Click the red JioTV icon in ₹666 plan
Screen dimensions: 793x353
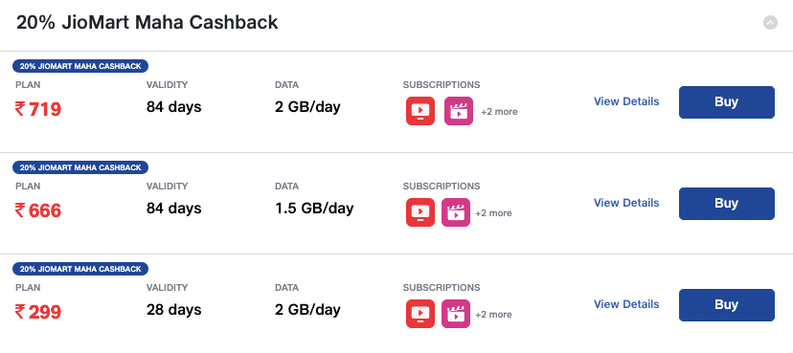pos(420,212)
